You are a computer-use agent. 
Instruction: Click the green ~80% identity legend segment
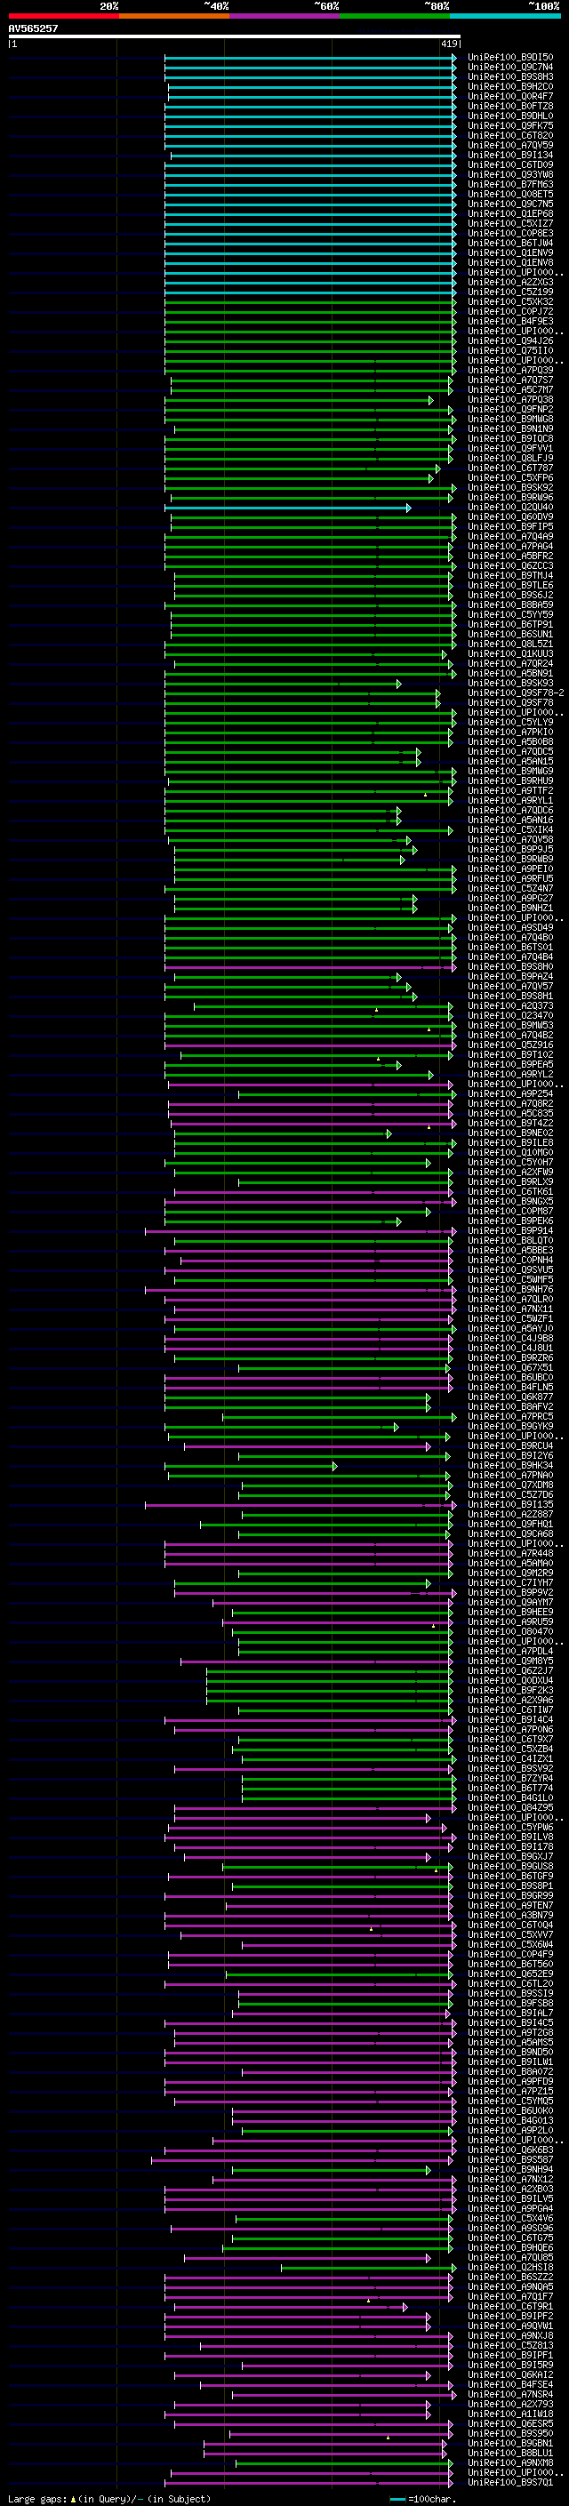395,16
